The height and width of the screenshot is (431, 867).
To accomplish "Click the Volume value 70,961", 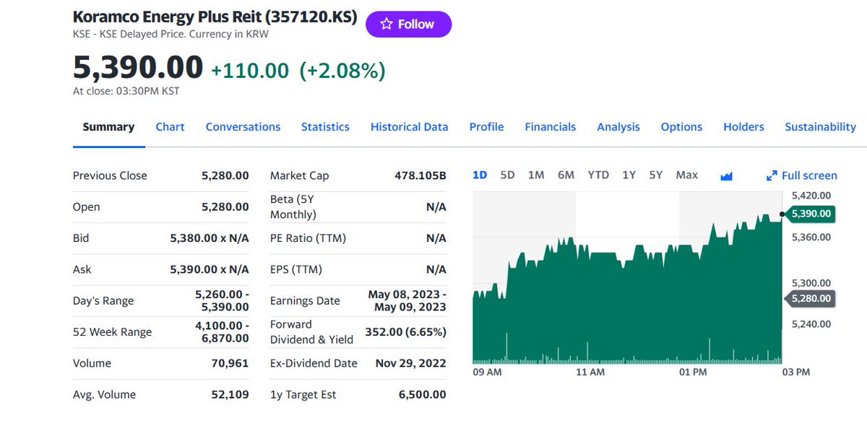I will 230,363.
